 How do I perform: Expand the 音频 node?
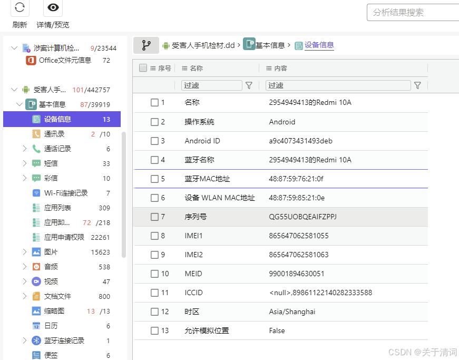pyautogui.click(x=25, y=267)
